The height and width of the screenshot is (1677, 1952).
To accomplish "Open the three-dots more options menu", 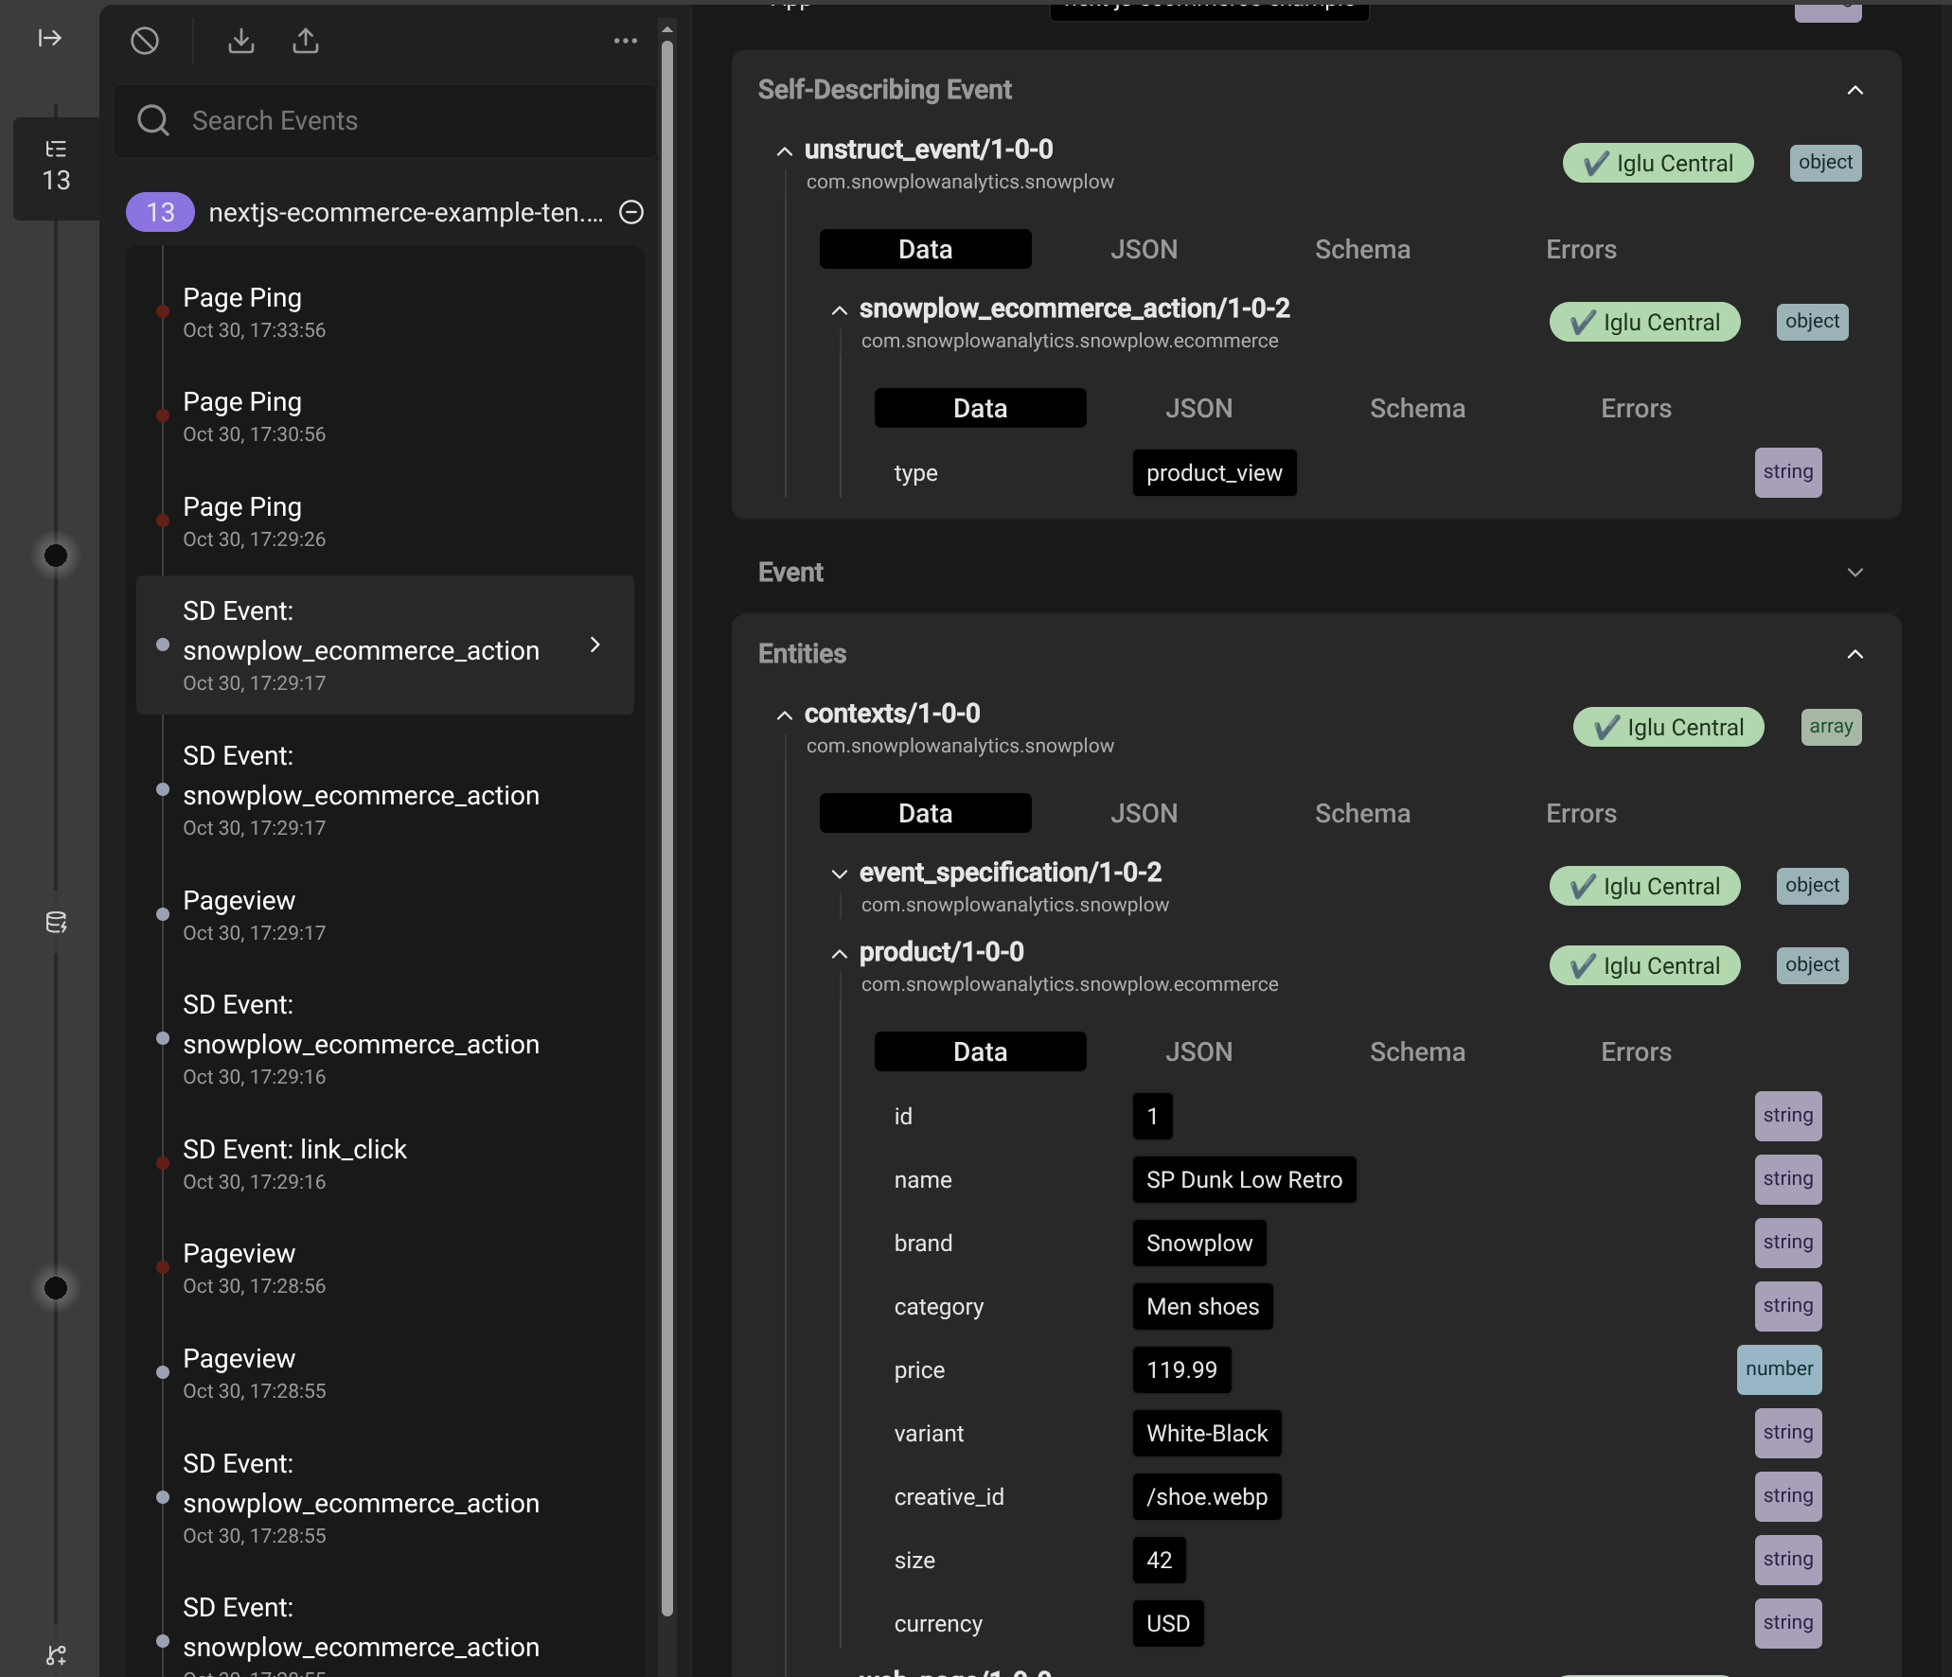I will pos(625,41).
